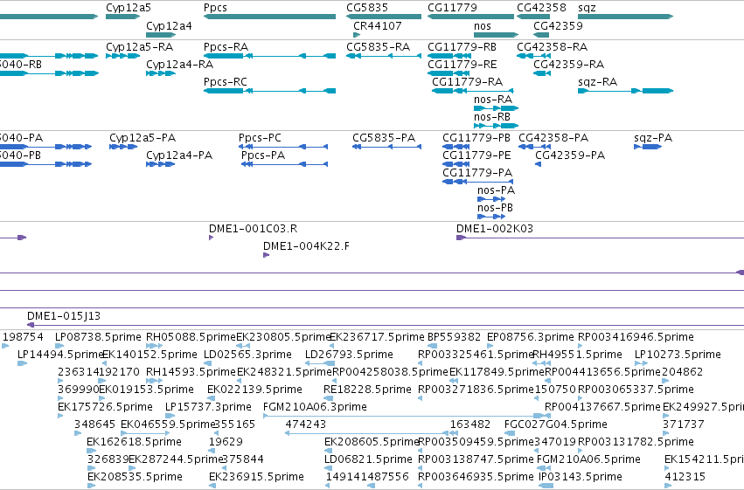Select the CG11779-RA transcript
The height and width of the screenshot is (490, 744).
(x=473, y=91)
